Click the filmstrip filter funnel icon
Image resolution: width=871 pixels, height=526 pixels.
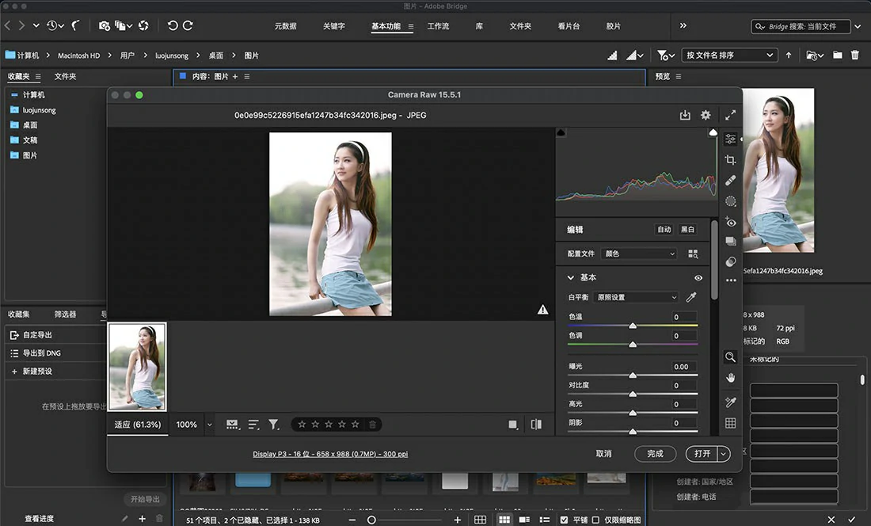pyautogui.click(x=273, y=425)
